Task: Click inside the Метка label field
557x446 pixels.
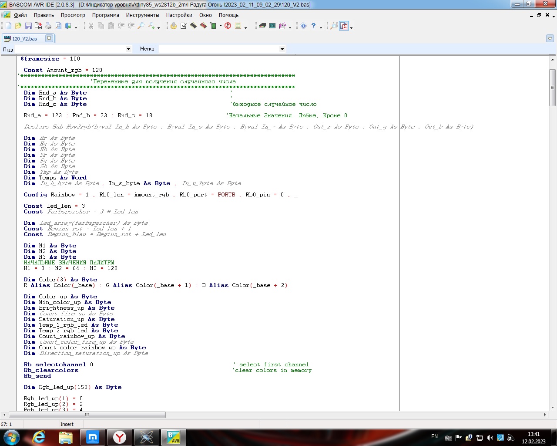Action: tap(219, 49)
